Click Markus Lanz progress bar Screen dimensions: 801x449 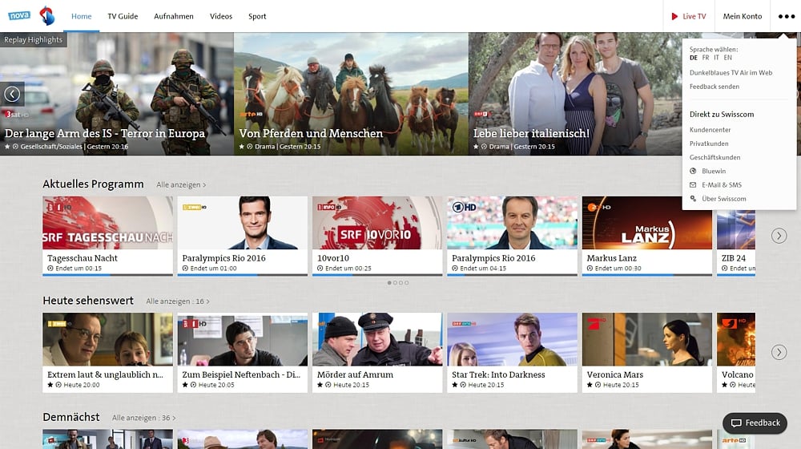tap(646, 275)
